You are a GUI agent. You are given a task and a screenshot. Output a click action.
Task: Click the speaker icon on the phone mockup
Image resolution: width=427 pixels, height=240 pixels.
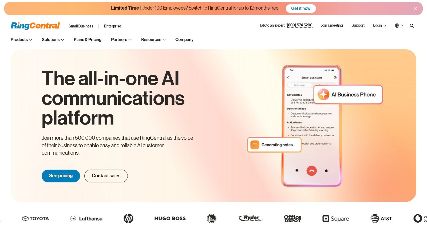[x=326, y=171]
